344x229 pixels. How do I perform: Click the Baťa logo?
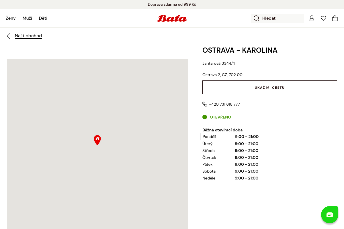click(172, 18)
